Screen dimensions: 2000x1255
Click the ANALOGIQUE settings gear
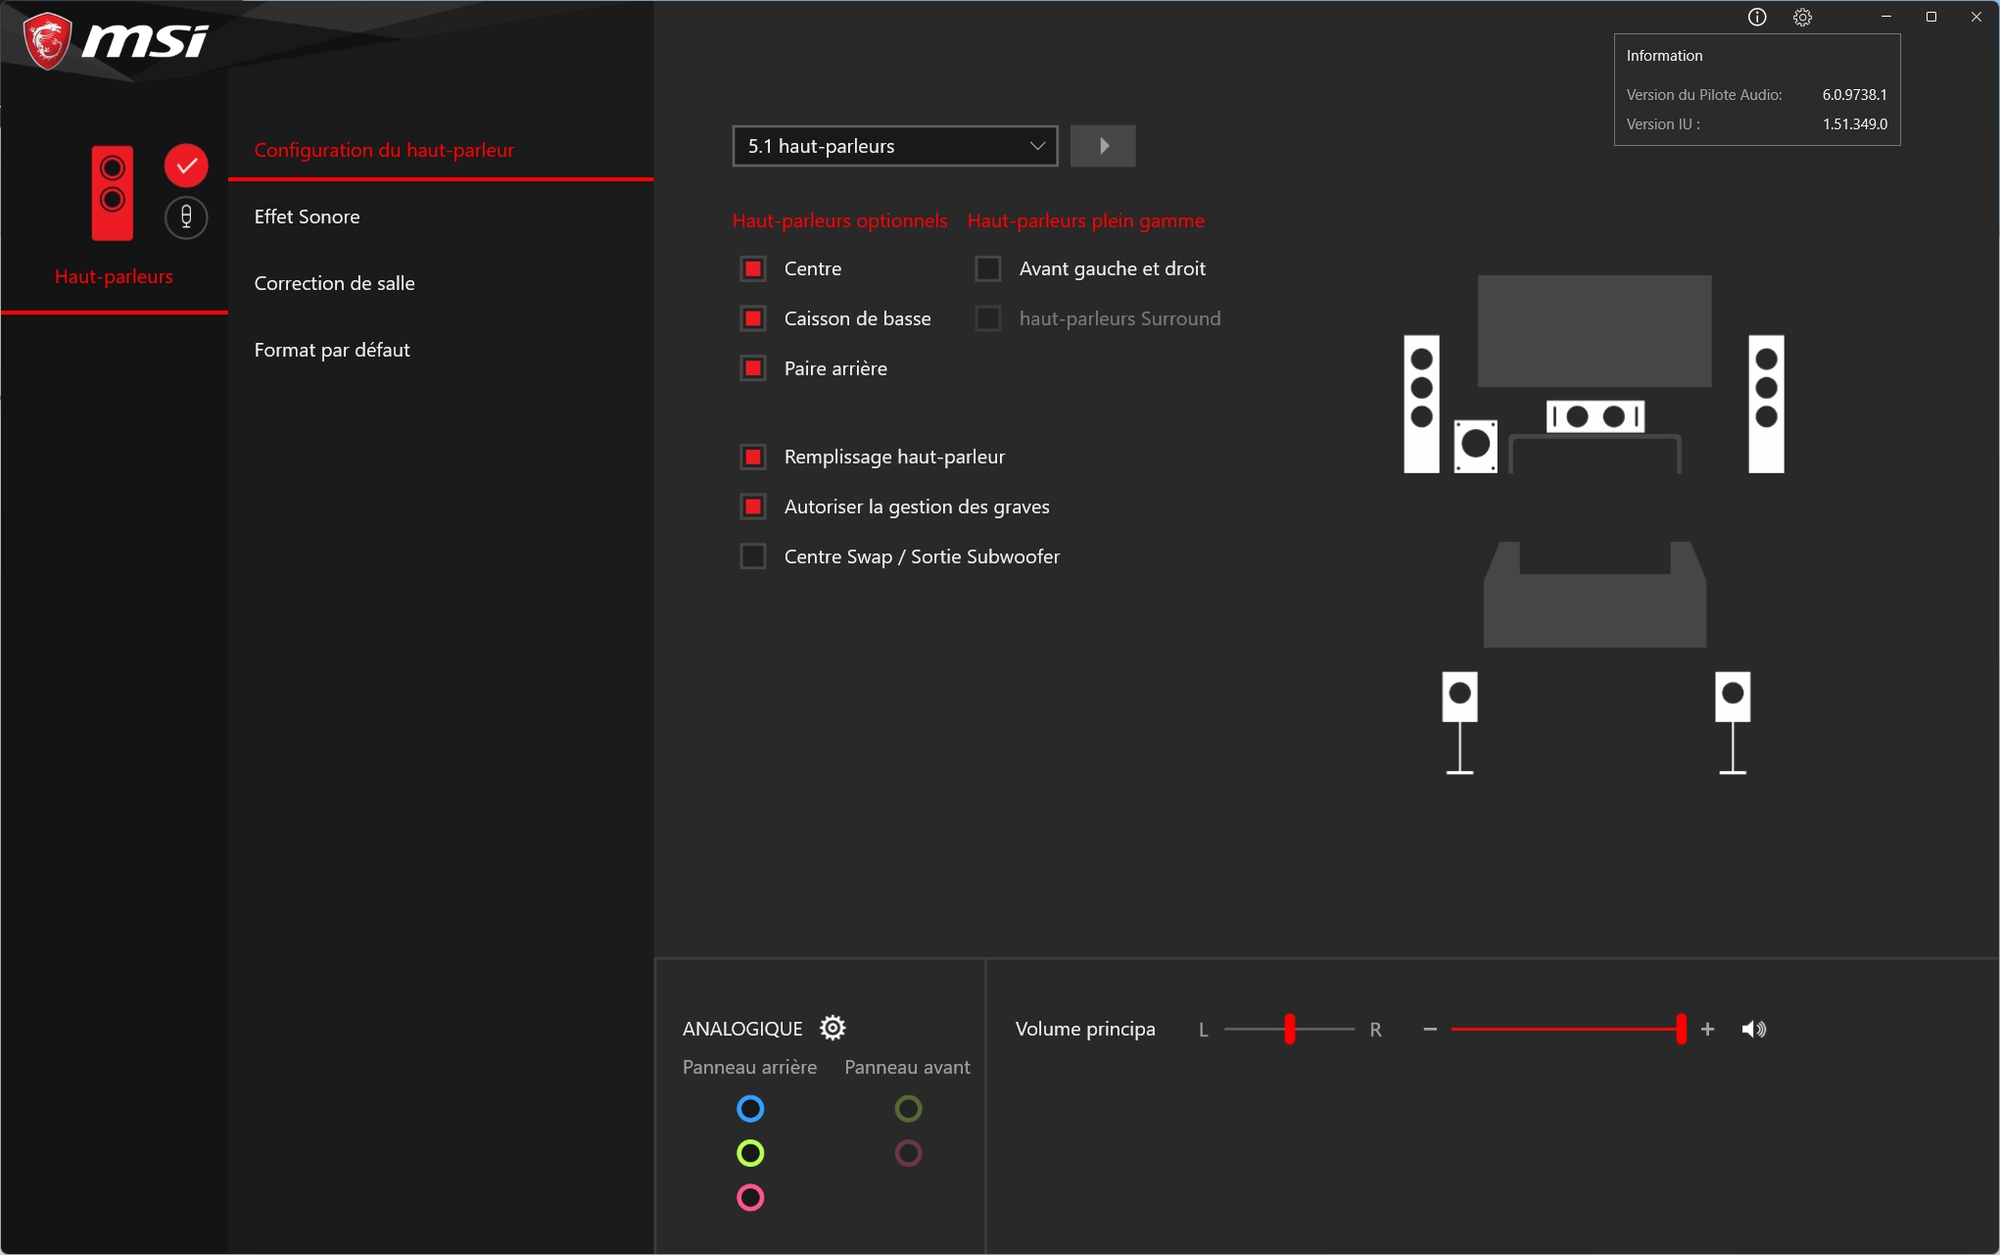pos(833,1028)
